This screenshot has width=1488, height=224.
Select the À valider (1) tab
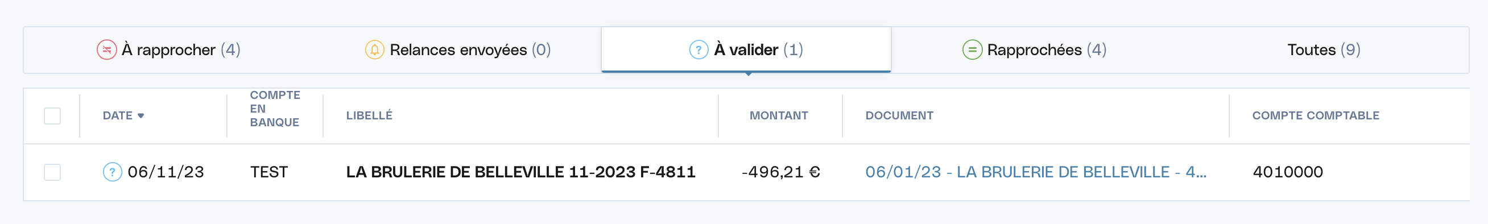[x=746, y=49]
